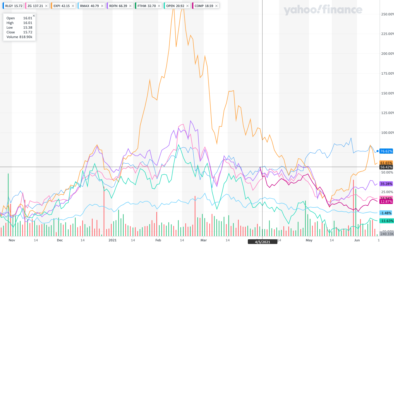This screenshot has height=394, width=394.
Task: Click the blue dot at RLGY line end
Action: click(x=378, y=151)
